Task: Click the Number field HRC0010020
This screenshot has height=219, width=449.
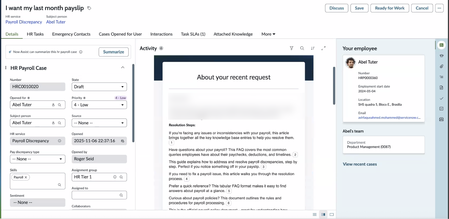Action: [38, 87]
